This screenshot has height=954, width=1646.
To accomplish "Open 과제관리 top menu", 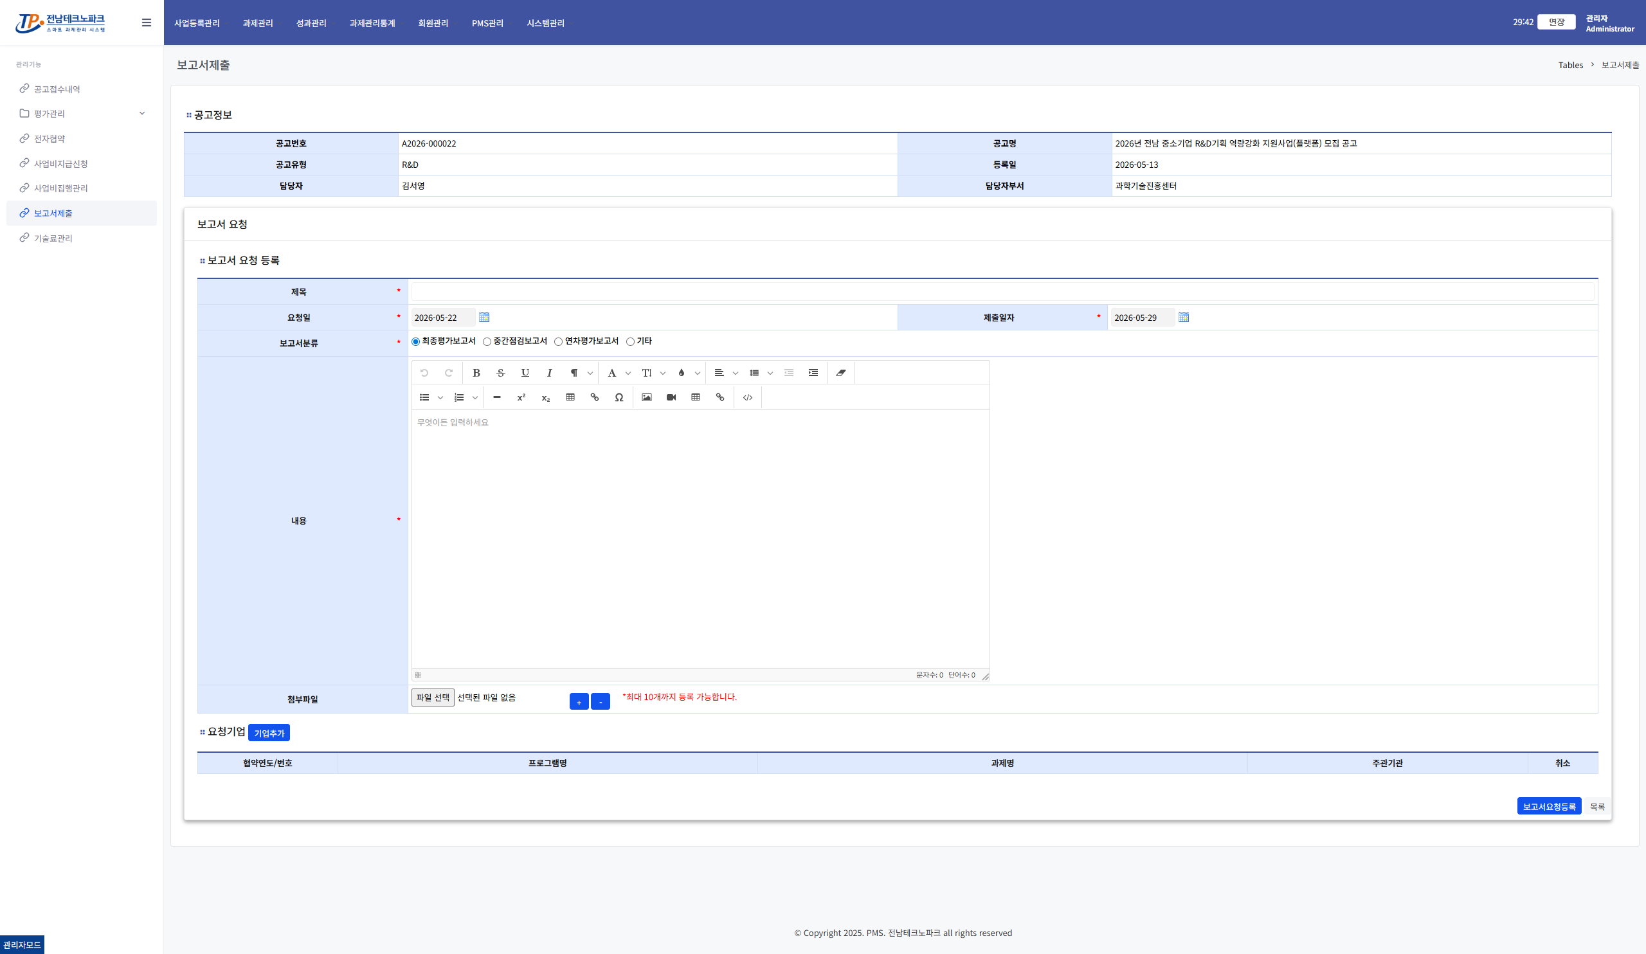I will (257, 23).
